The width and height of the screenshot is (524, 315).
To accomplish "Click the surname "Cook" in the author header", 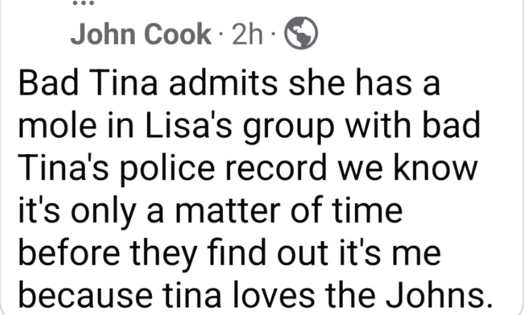I will (178, 34).
